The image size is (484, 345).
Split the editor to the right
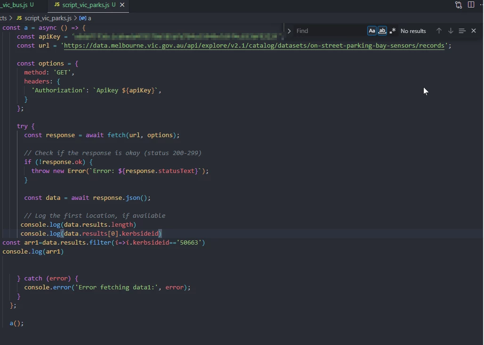coord(471,5)
